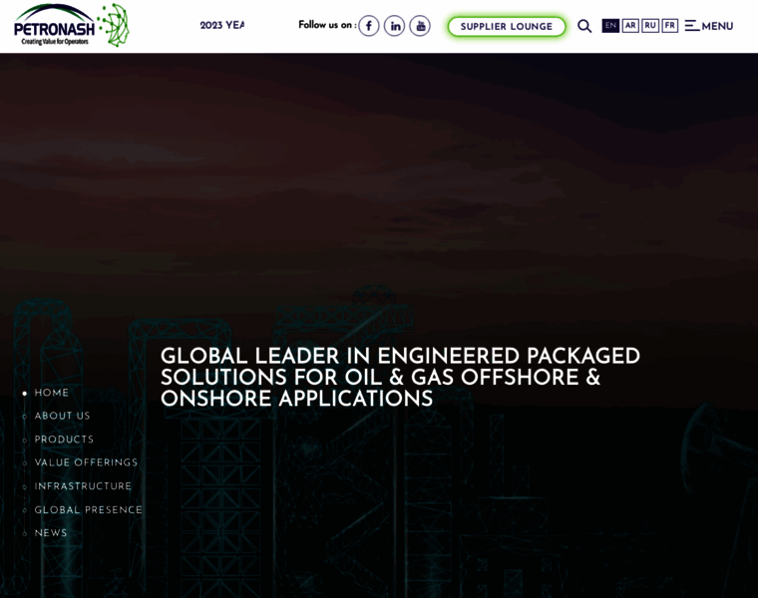Switch language to FR
The width and height of the screenshot is (758, 598).
coord(670,26)
